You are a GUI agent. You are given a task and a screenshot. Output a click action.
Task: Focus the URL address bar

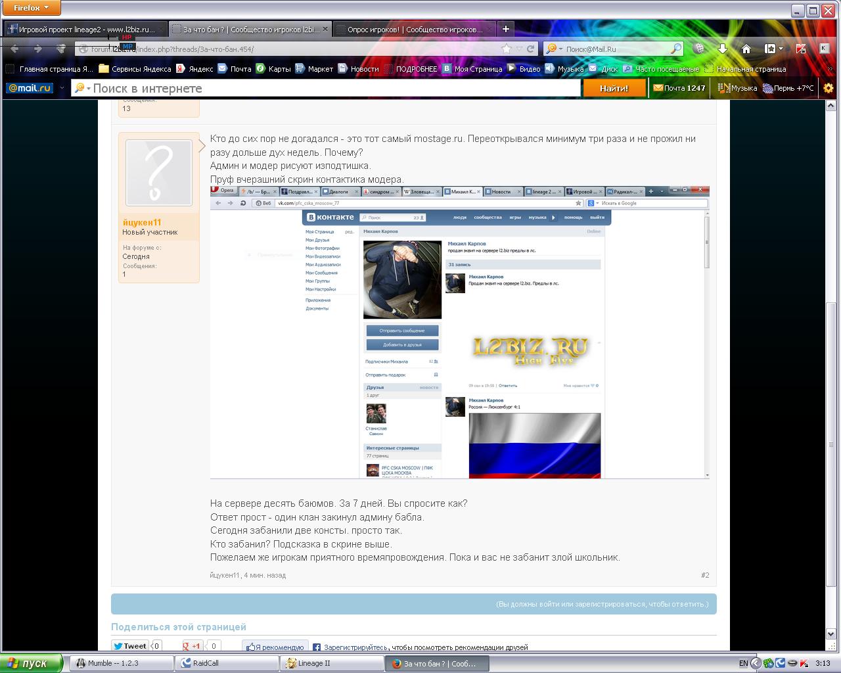pos(289,49)
